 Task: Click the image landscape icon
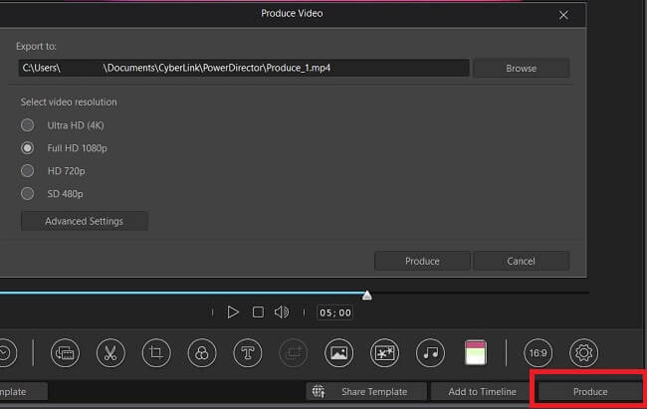[x=338, y=353]
